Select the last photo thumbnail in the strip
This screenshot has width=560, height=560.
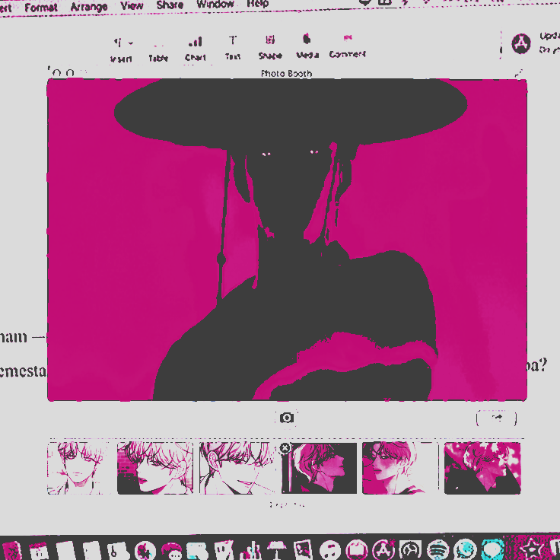tap(482, 468)
